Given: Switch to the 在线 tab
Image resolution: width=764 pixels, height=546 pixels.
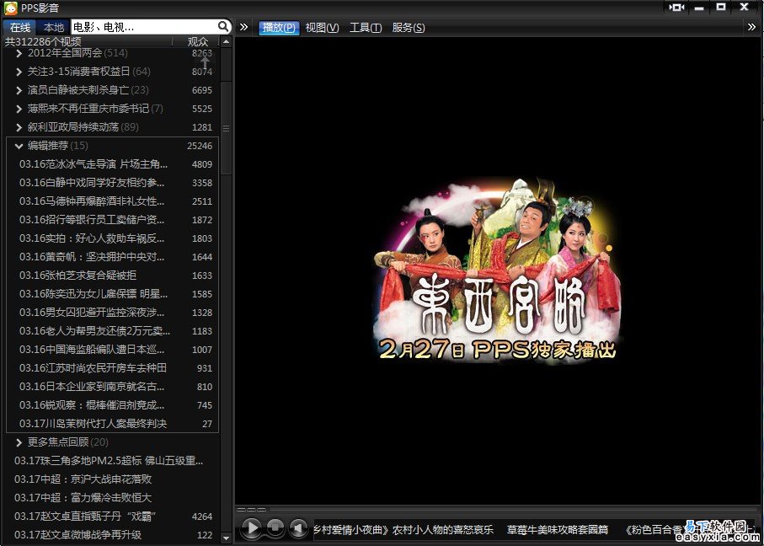Looking at the screenshot, I should [x=20, y=27].
